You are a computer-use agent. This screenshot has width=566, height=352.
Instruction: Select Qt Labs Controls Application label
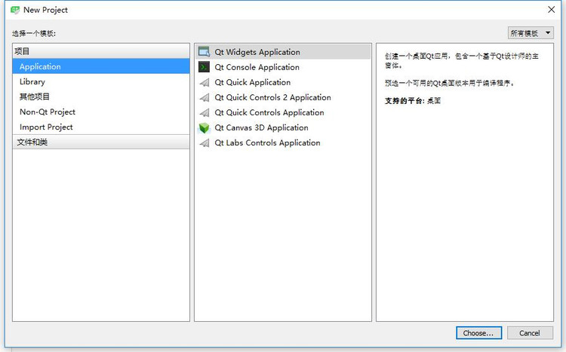[267, 142]
